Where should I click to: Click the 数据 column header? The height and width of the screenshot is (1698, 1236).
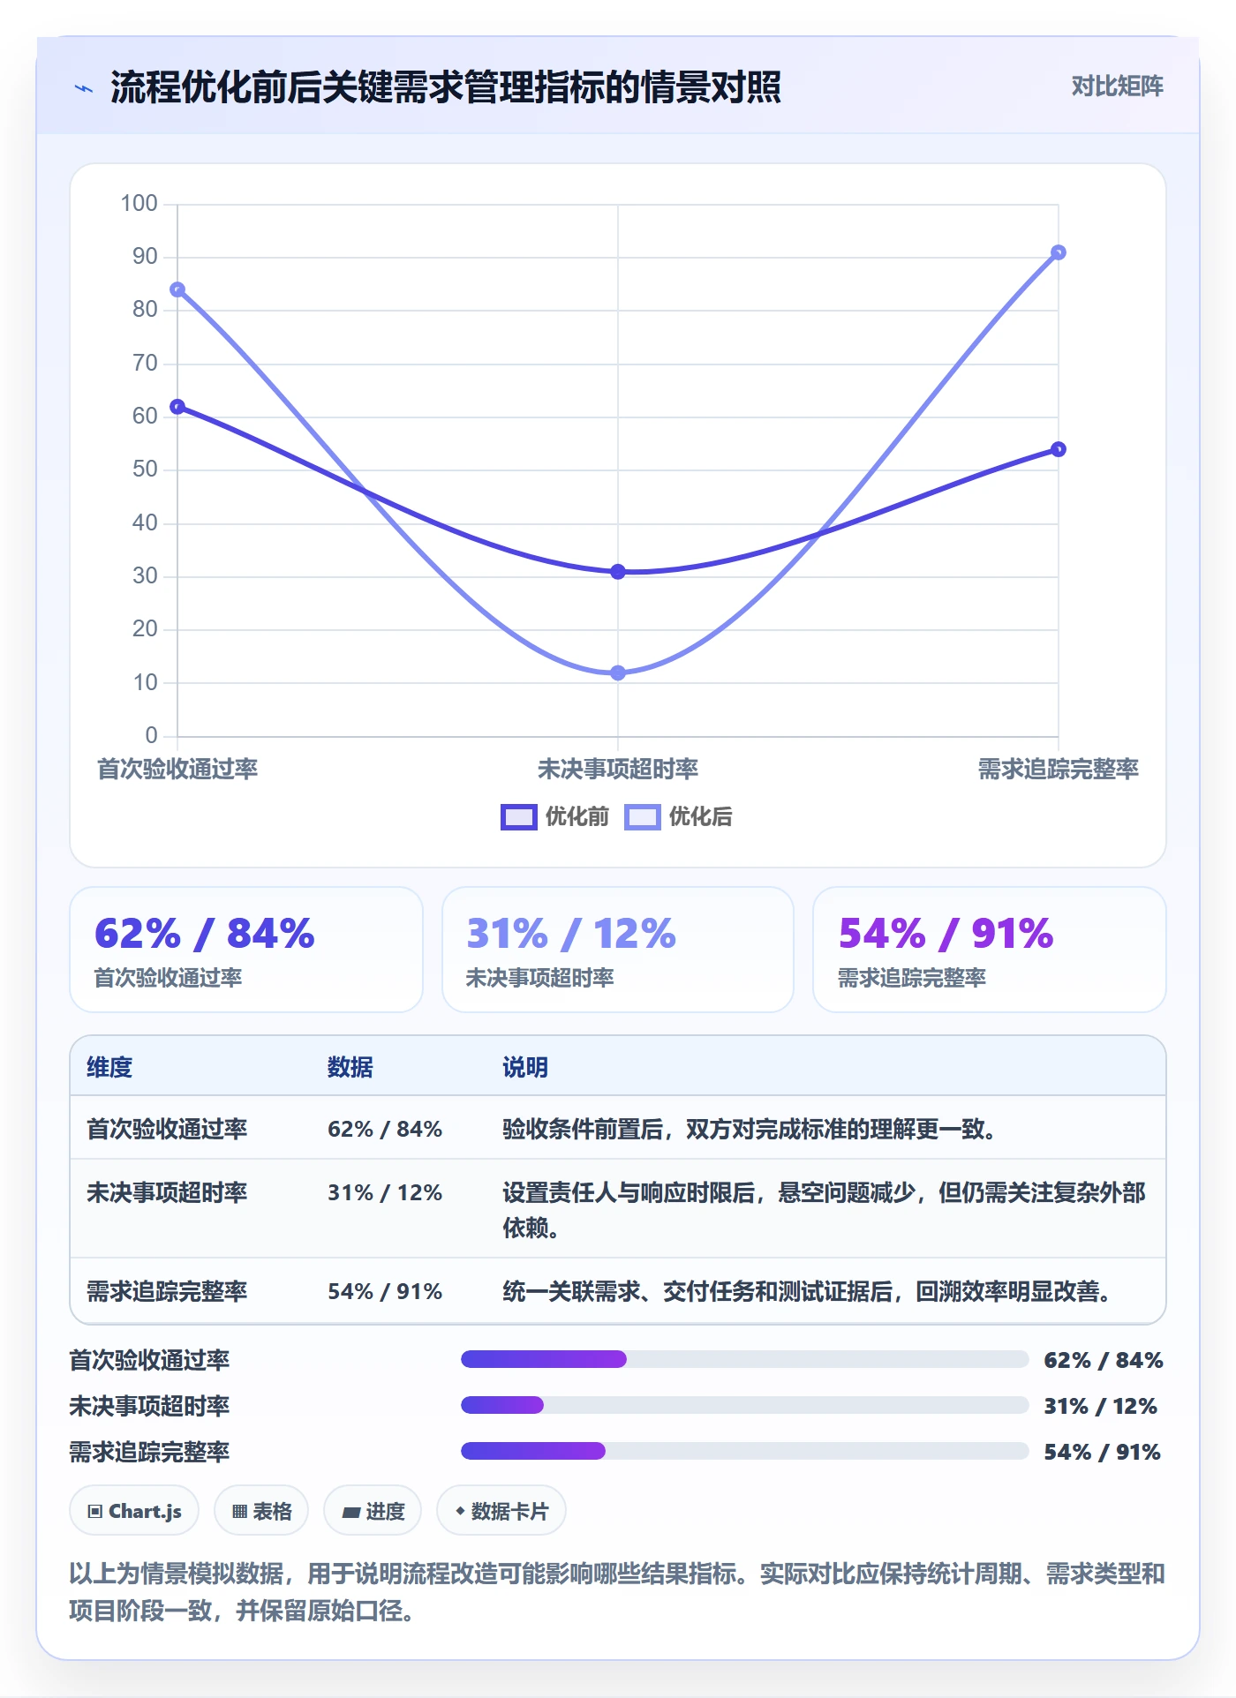click(x=350, y=1067)
